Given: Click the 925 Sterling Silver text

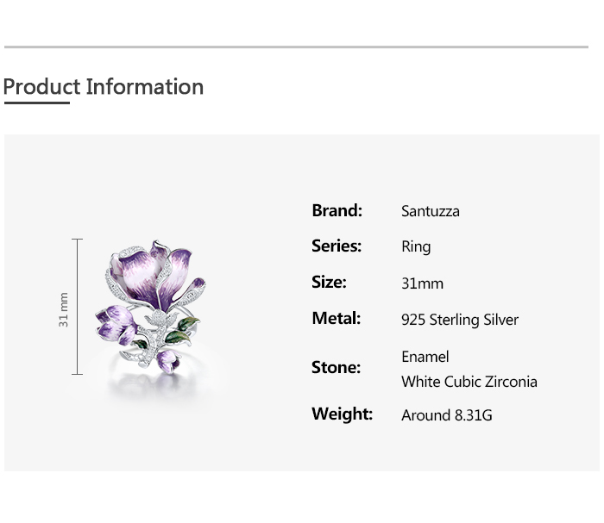Looking at the screenshot, I should coord(460,320).
